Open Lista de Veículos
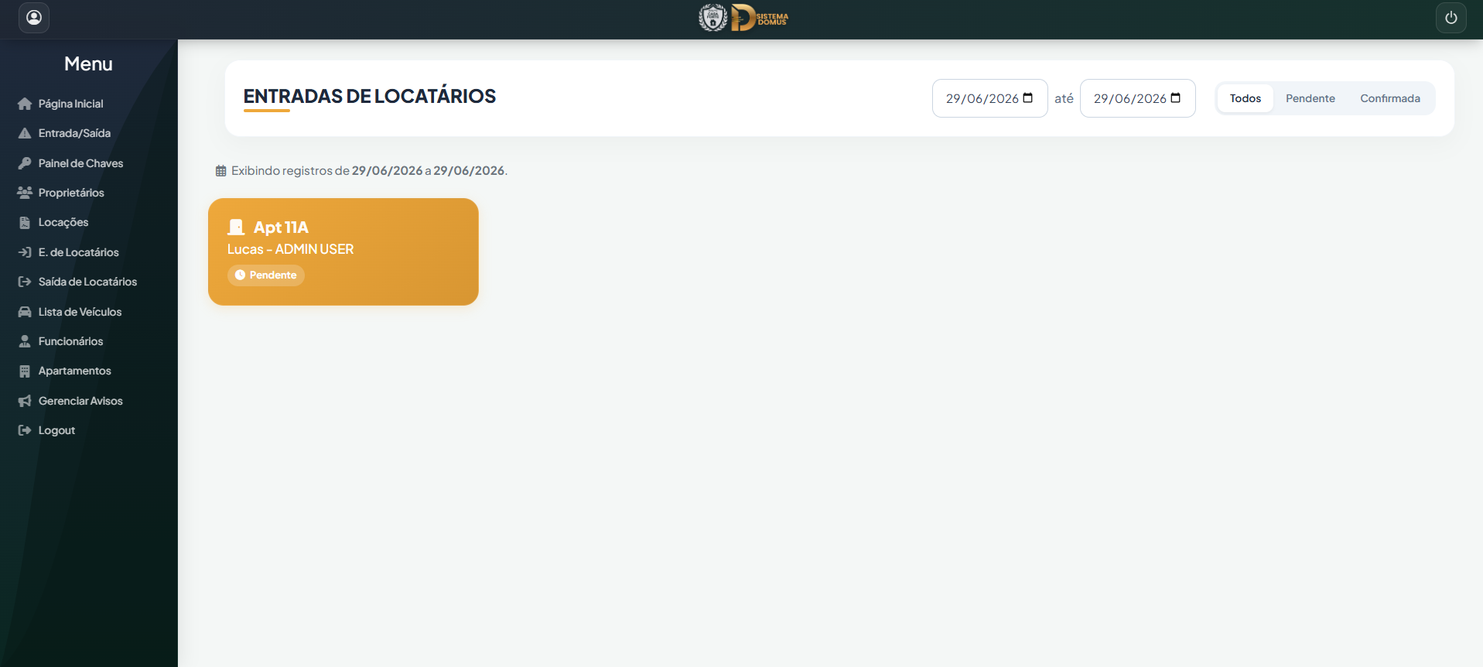This screenshot has height=667, width=1483. tap(80, 312)
